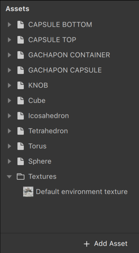Viewport: 139px width, 253px height.
Task: Select the Tetrahedron asset label
Action: [48, 131]
